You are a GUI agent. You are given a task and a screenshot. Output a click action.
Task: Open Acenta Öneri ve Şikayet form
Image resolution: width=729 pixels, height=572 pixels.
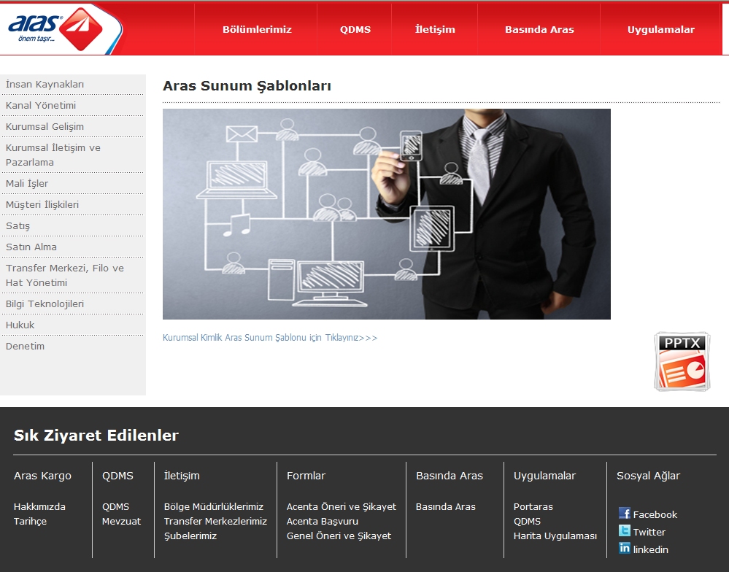[x=342, y=507]
